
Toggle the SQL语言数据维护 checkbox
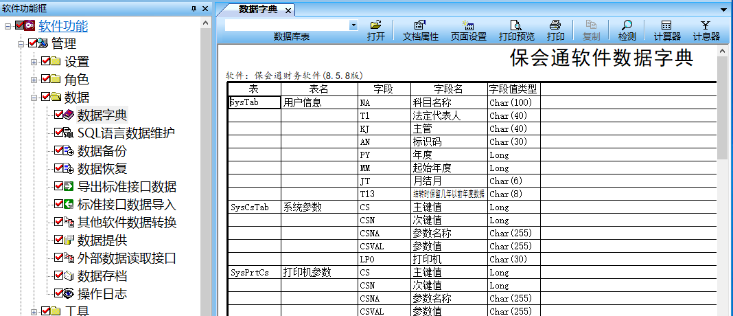coord(59,133)
